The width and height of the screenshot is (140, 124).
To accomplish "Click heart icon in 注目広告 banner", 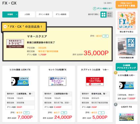I will [x=5, y=27].
